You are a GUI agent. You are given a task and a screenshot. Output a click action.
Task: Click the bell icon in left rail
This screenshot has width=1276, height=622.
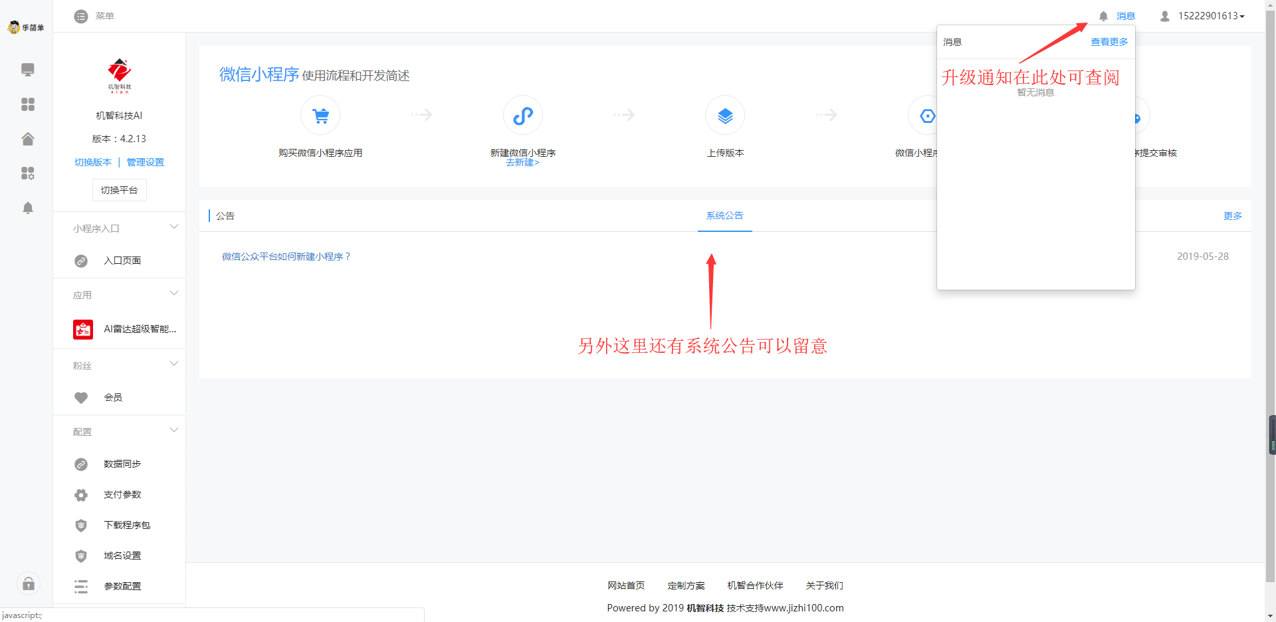click(28, 208)
